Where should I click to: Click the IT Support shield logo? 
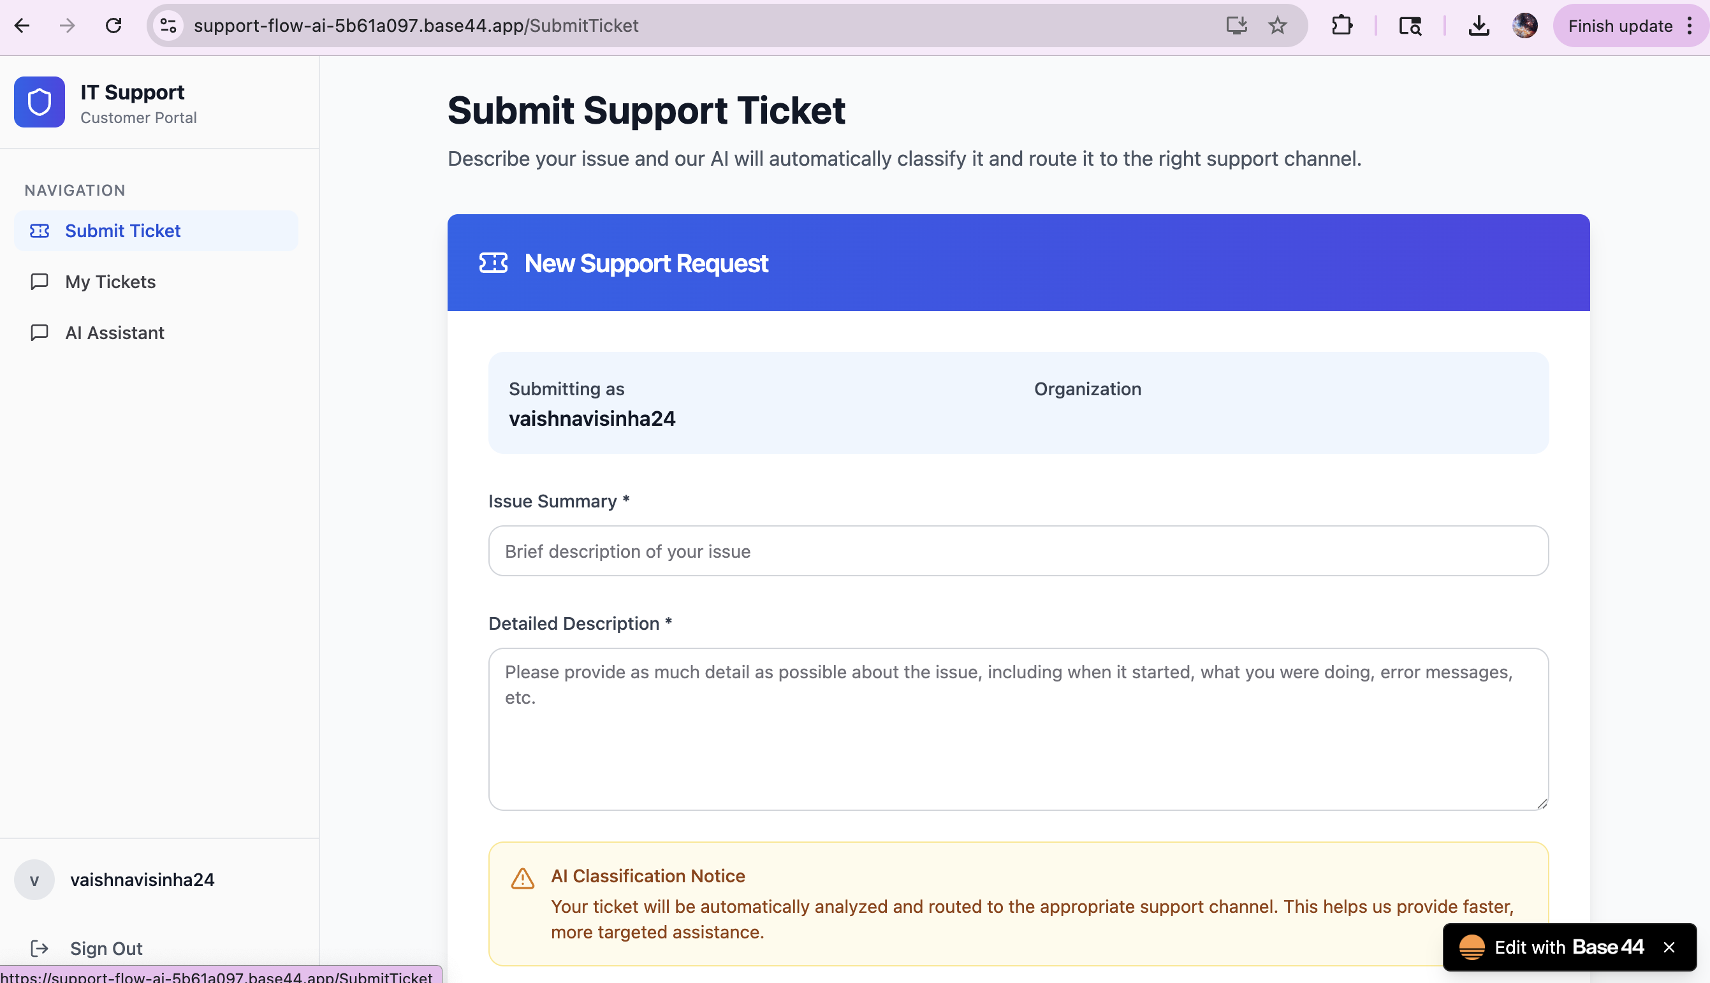[39, 102]
